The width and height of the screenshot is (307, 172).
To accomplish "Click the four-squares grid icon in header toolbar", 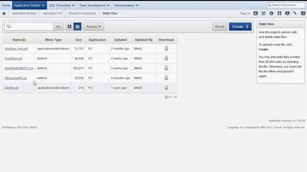I will point(279,13).
